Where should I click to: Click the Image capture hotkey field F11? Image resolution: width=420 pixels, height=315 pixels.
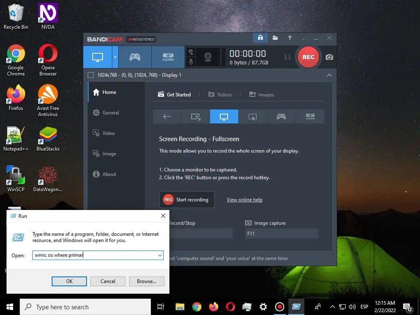click(x=281, y=233)
